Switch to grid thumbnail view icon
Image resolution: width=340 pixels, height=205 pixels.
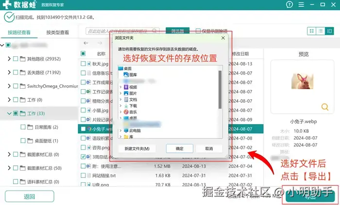(x=312, y=31)
